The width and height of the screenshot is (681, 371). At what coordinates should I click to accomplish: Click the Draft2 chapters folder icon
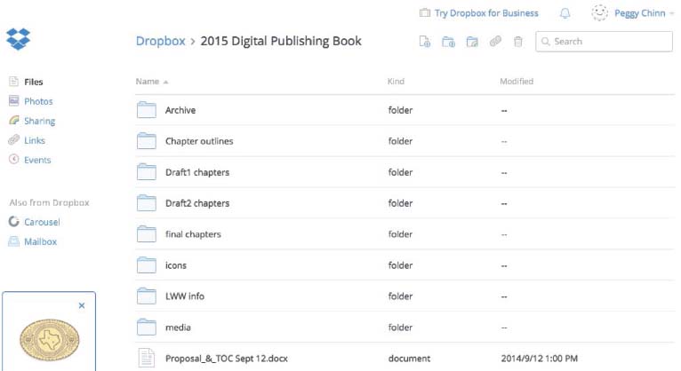147,203
